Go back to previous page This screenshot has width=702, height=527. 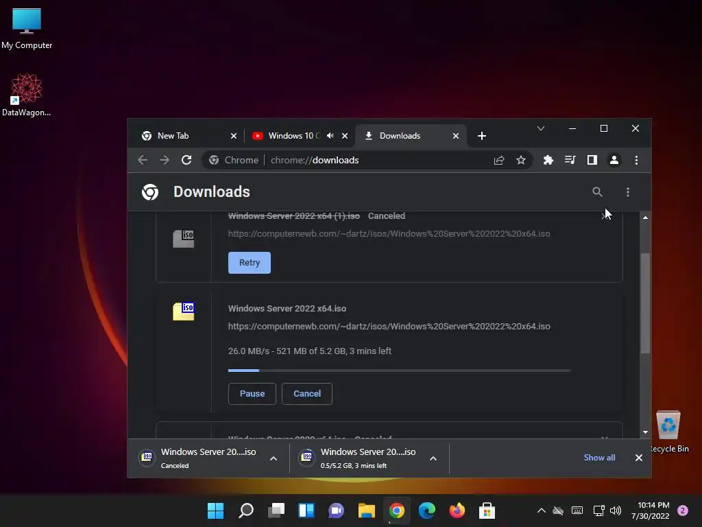coord(143,160)
